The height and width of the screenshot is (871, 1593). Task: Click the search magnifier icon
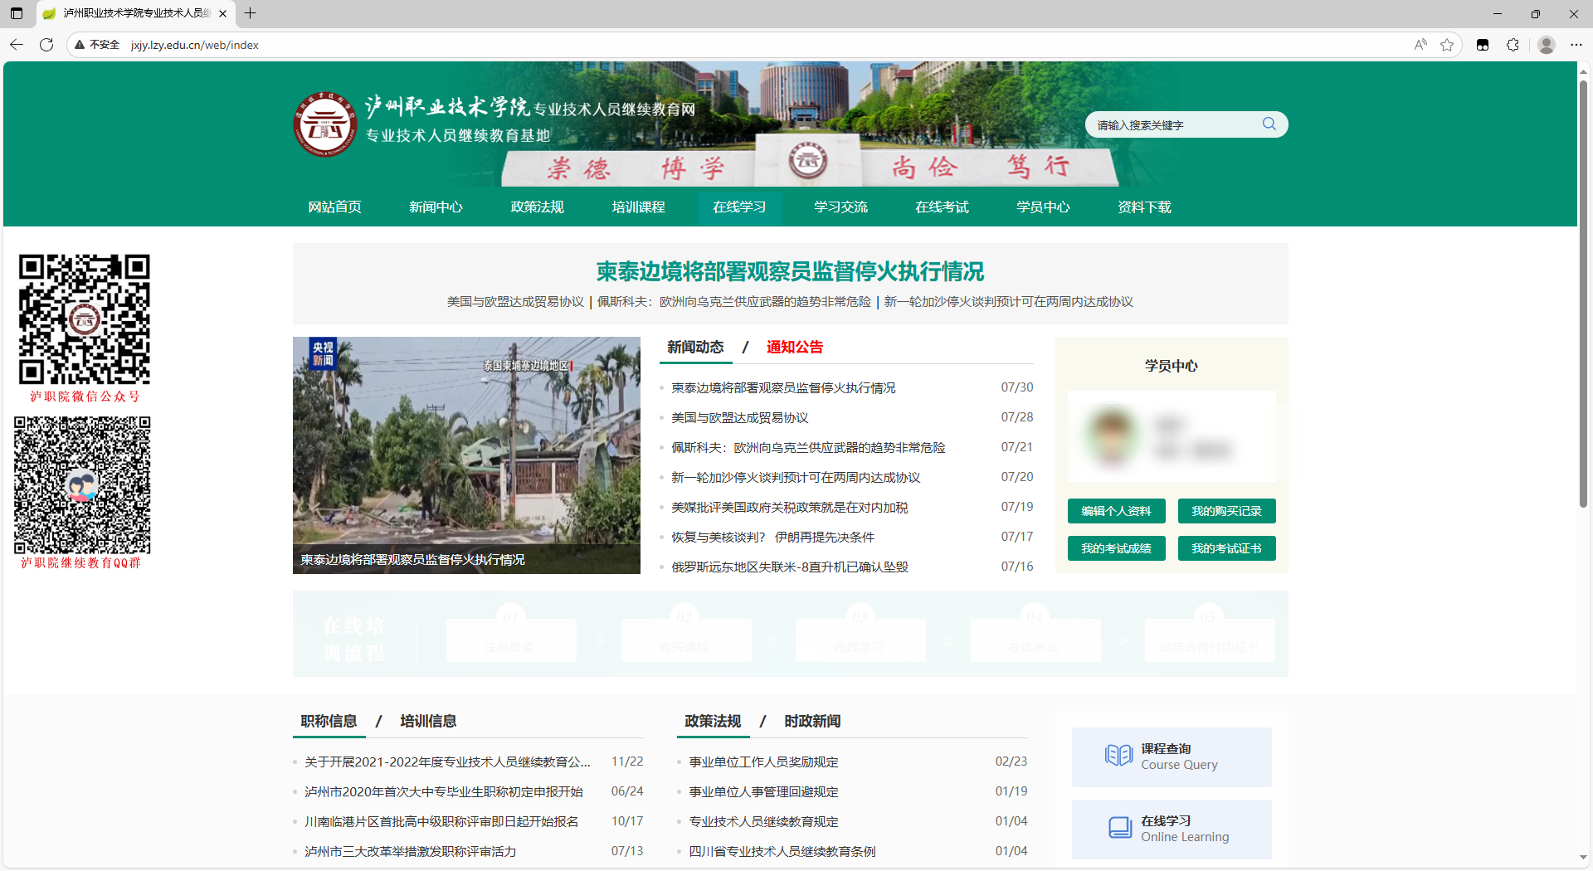(x=1269, y=124)
